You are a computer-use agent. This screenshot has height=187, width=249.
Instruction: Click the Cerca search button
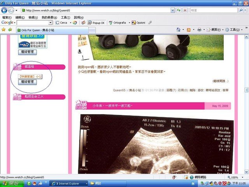coord(61,23)
